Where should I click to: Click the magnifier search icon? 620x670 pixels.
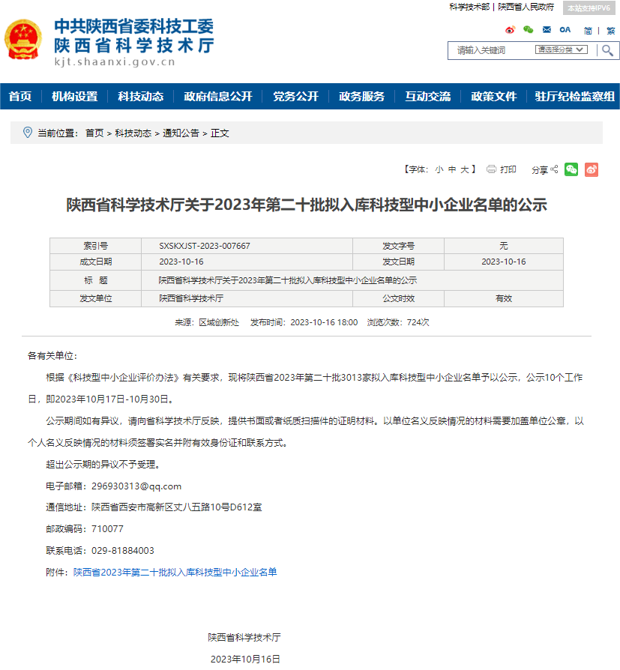point(607,50)
